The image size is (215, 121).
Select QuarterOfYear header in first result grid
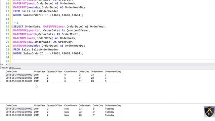(x=54, y=72)
